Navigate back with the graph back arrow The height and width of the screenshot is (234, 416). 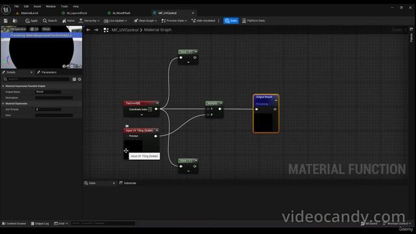[88, 30]
